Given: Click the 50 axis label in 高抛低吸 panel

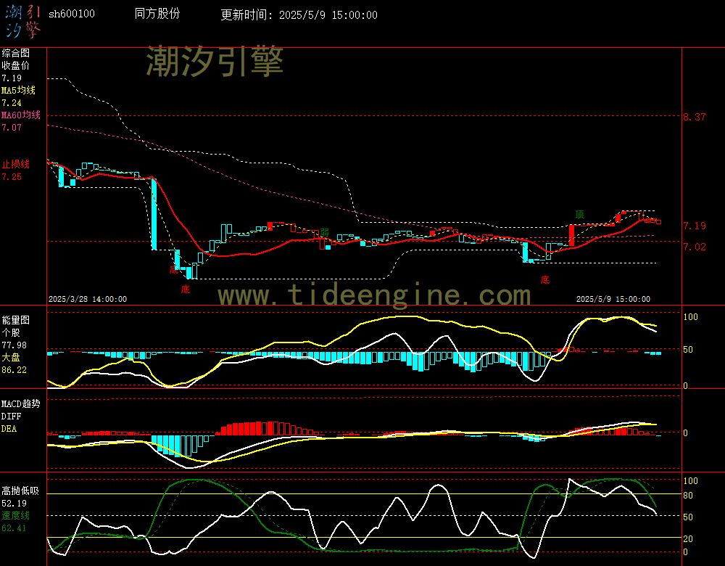Looking at the screenshot, I should [x=688, y=517].
